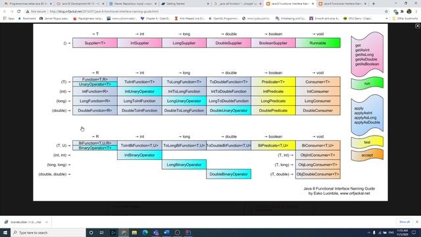Click the system clock showing 11:53 AM
The image size is (421, 237).
(x=402, y=232)
